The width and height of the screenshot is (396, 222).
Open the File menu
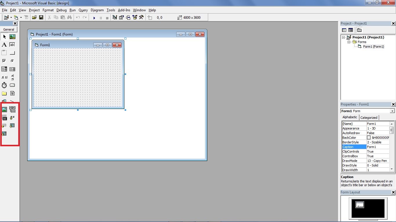point(5,10)
